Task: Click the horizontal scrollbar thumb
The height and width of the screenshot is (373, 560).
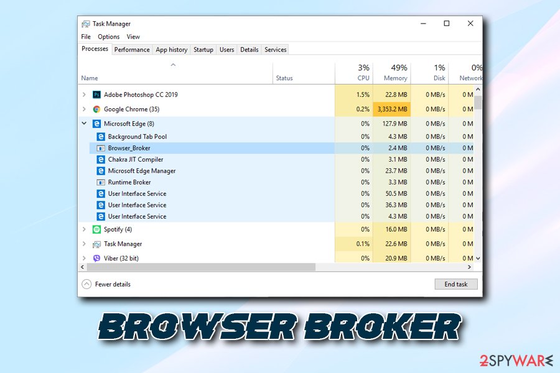Action: point(201,267)
